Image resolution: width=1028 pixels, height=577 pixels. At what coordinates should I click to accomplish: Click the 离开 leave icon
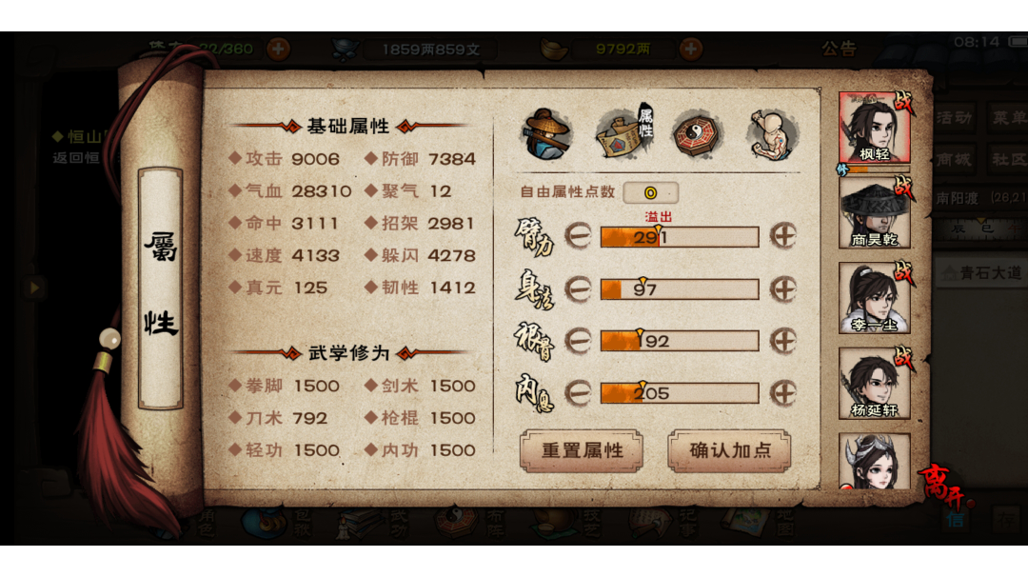[944, 487]
